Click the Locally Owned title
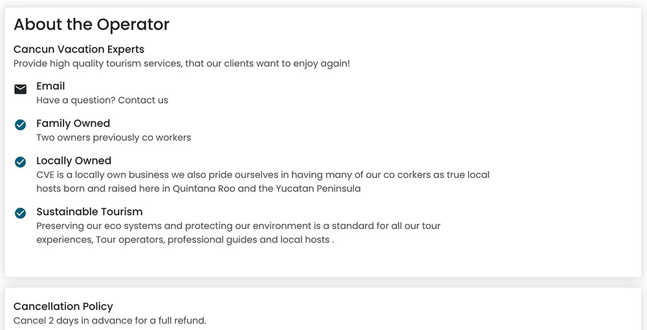This screenshot has width=647, height=330. tap(74, 160)
